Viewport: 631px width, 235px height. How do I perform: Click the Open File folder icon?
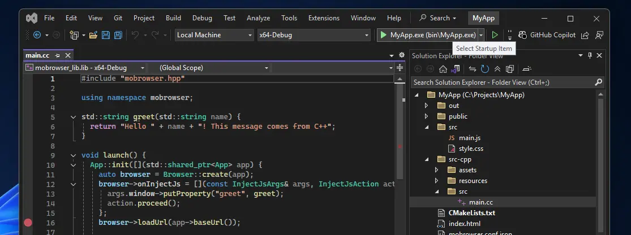click(93, 35)
